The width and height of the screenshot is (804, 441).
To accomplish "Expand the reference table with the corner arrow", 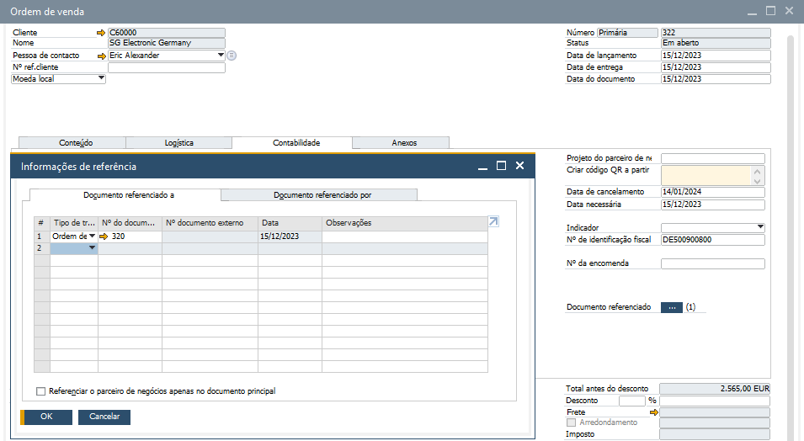I will pyautogui.click(x=493, y=221).
